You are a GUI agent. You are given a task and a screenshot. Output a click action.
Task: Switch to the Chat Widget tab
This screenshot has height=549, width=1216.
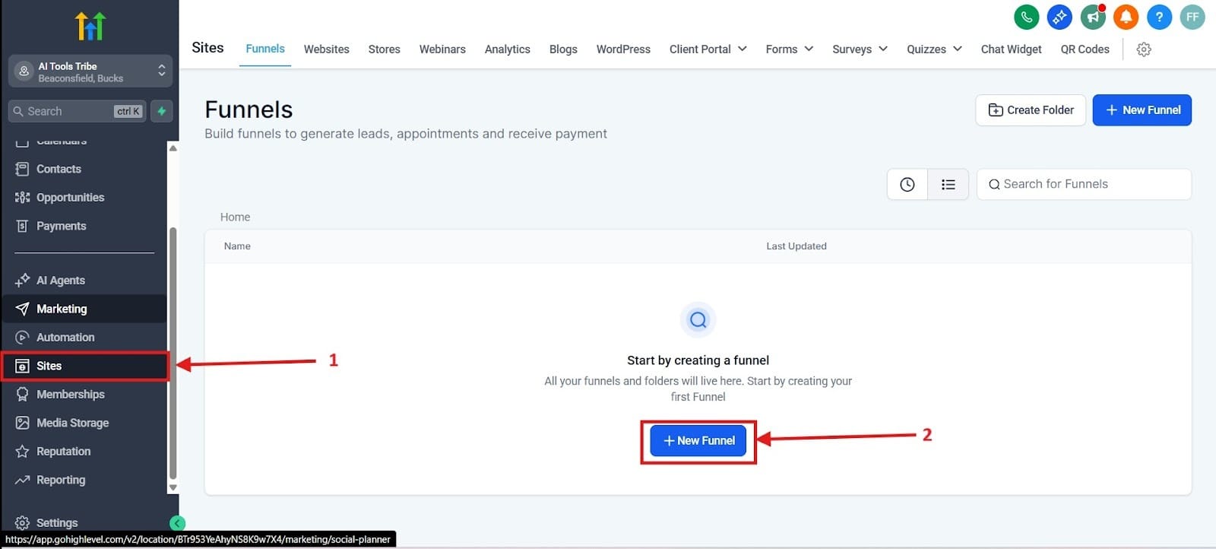tap(1011, 49)
